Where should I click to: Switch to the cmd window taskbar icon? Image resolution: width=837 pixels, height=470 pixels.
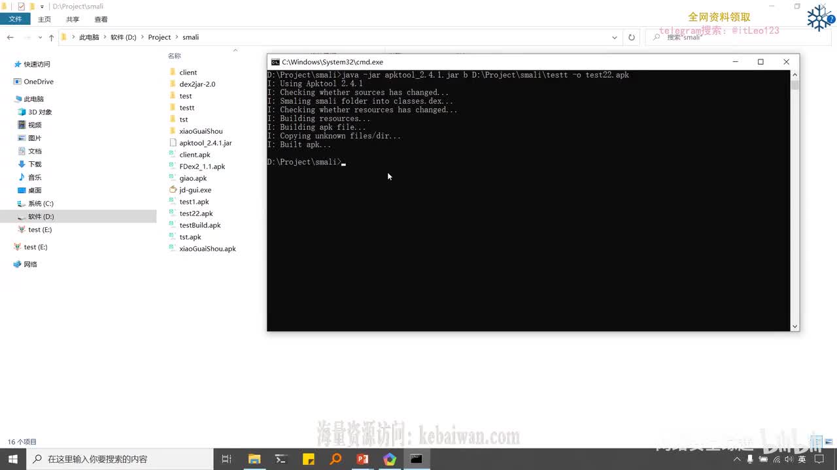pyautogui.click(x=416, y=459)
